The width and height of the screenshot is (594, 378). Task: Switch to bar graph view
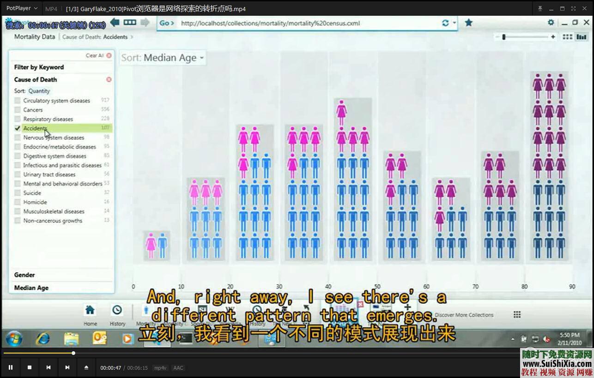581,37
